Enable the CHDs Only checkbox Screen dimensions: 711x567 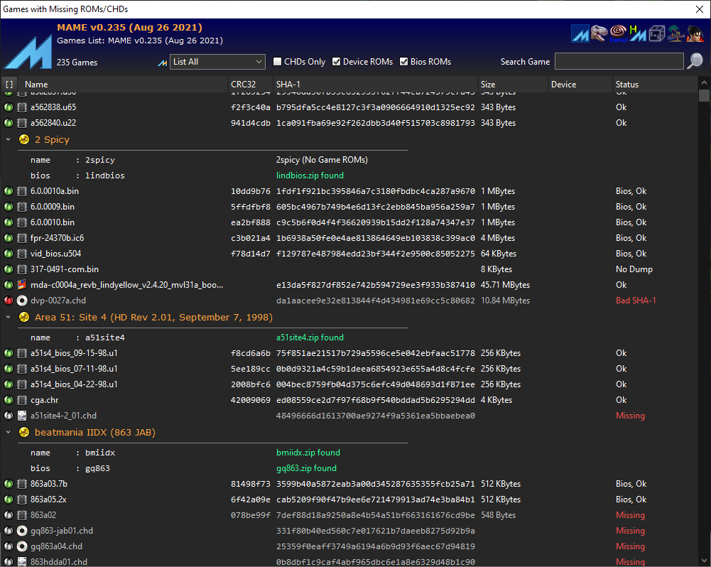point(278,62)
